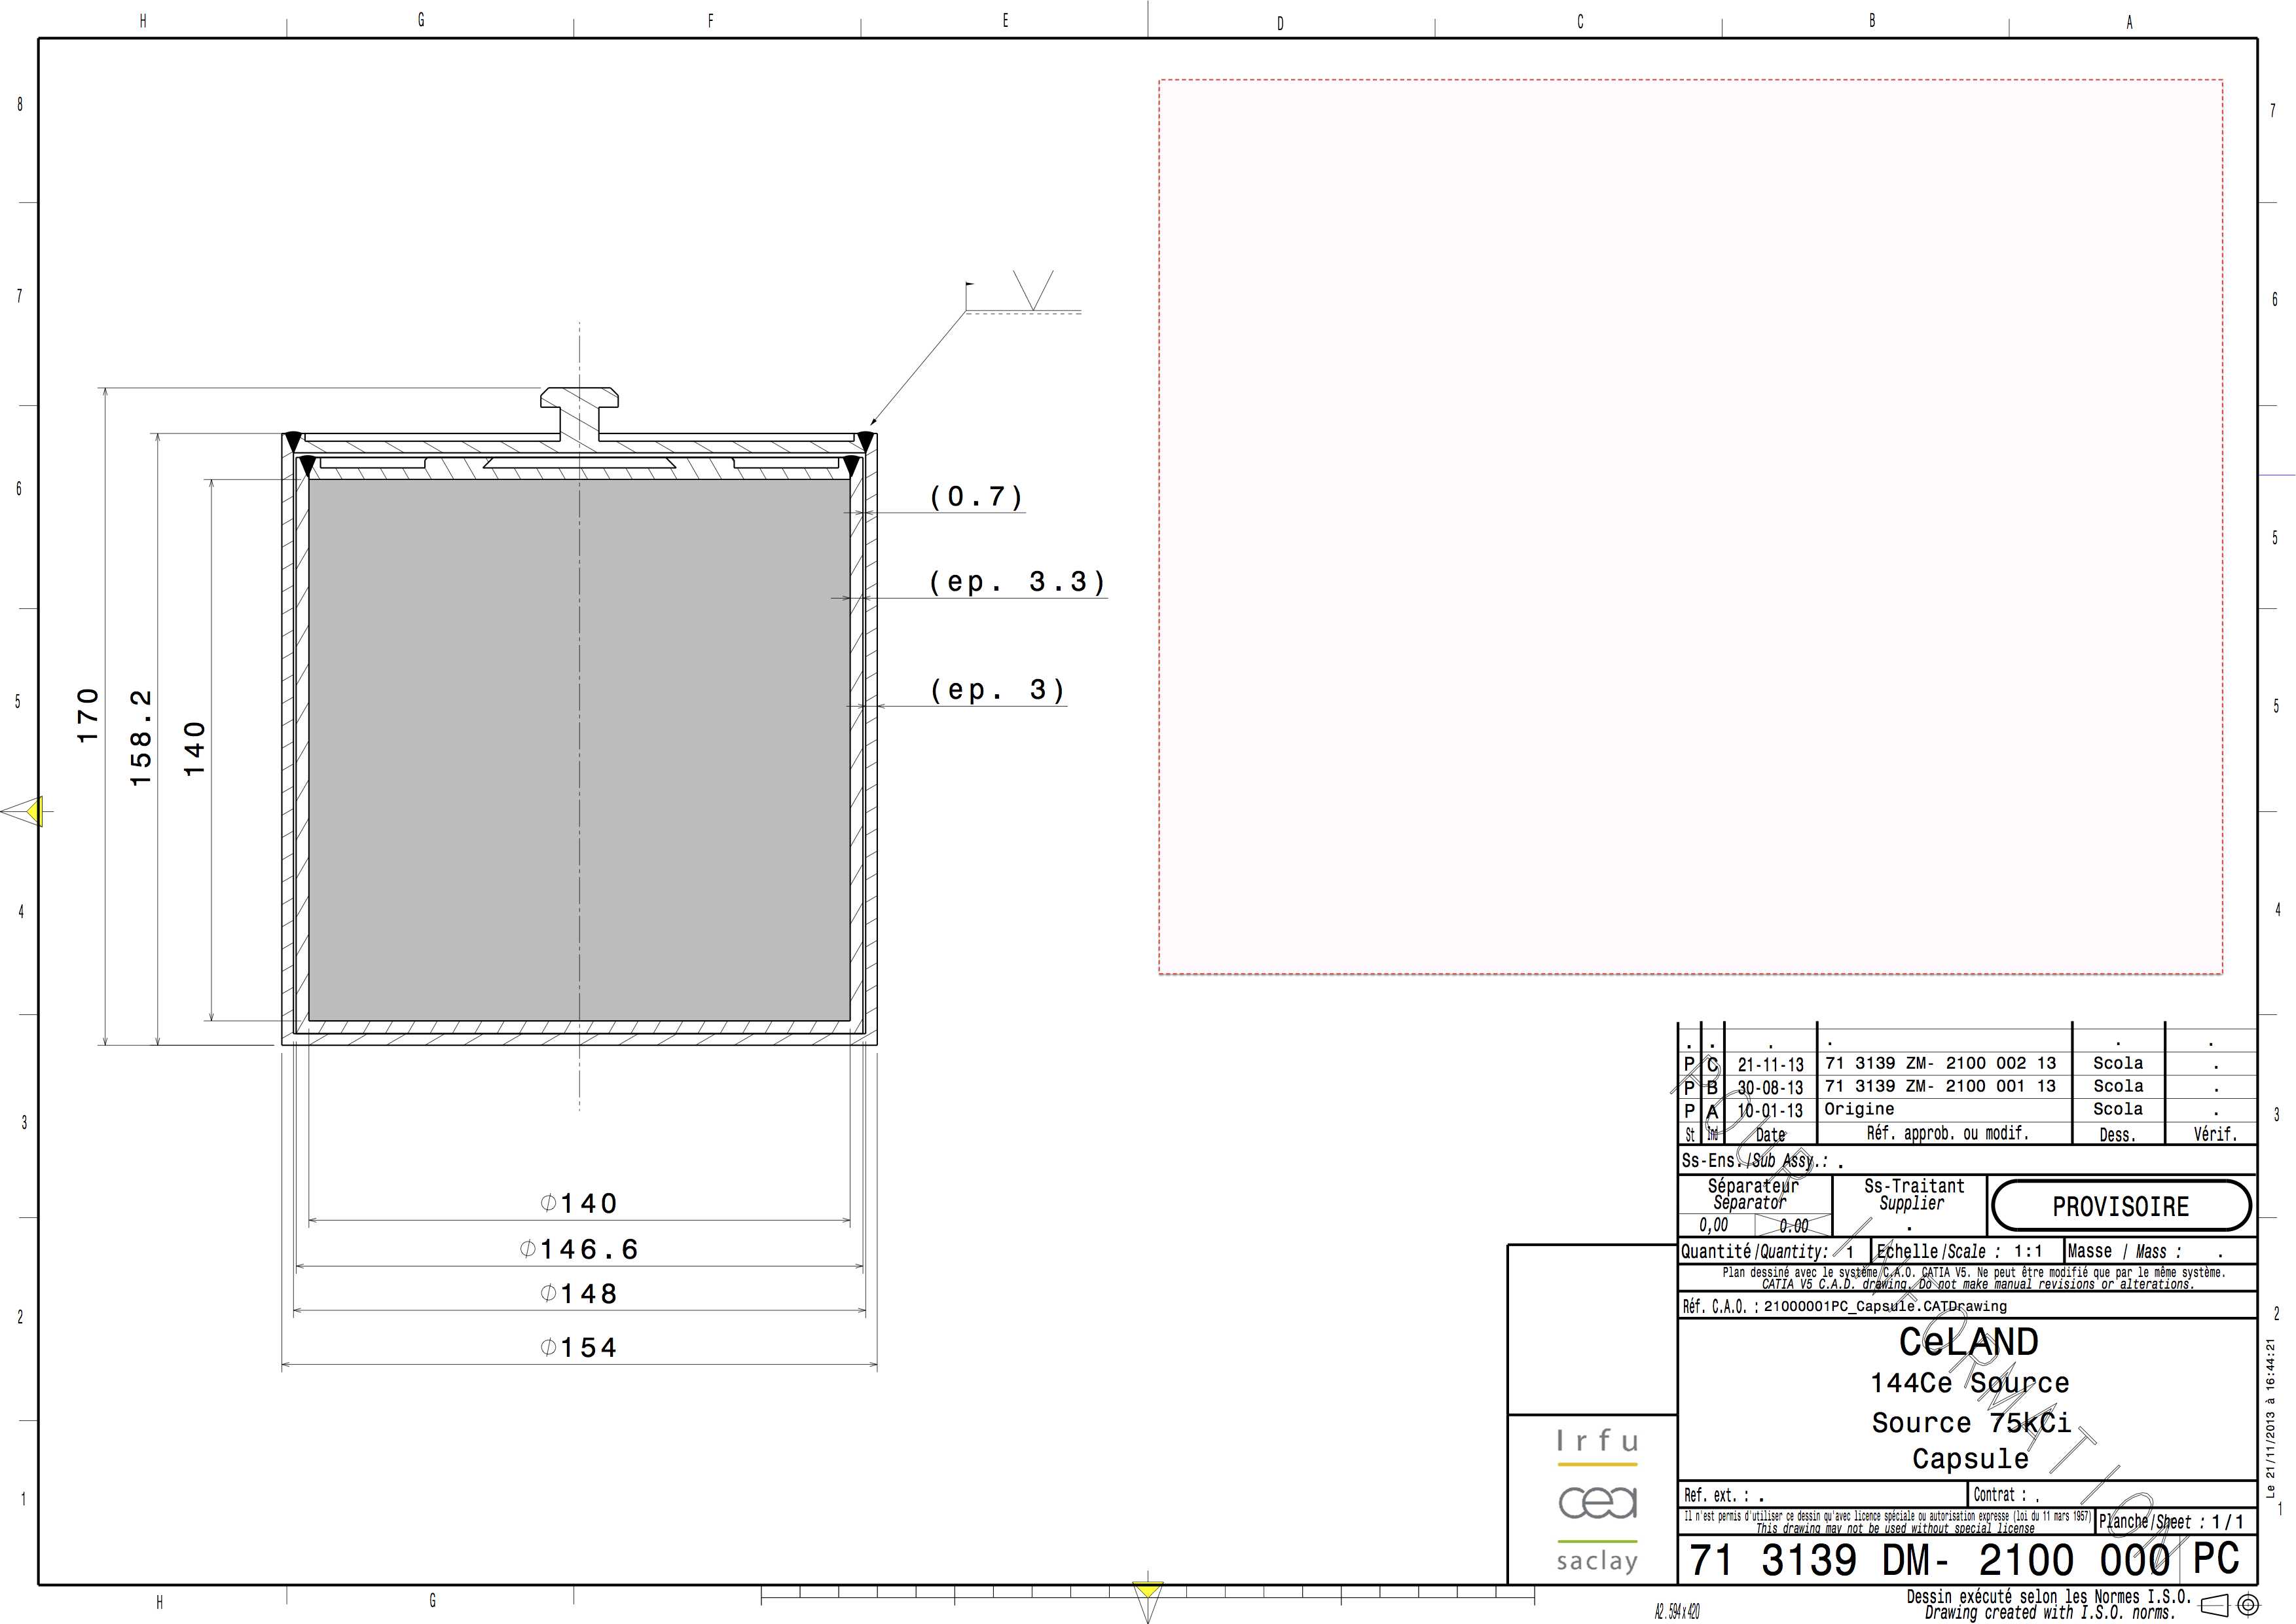Click zone letter F on the top border
The image size is (2296, 1624).
[x=711, y=20]
